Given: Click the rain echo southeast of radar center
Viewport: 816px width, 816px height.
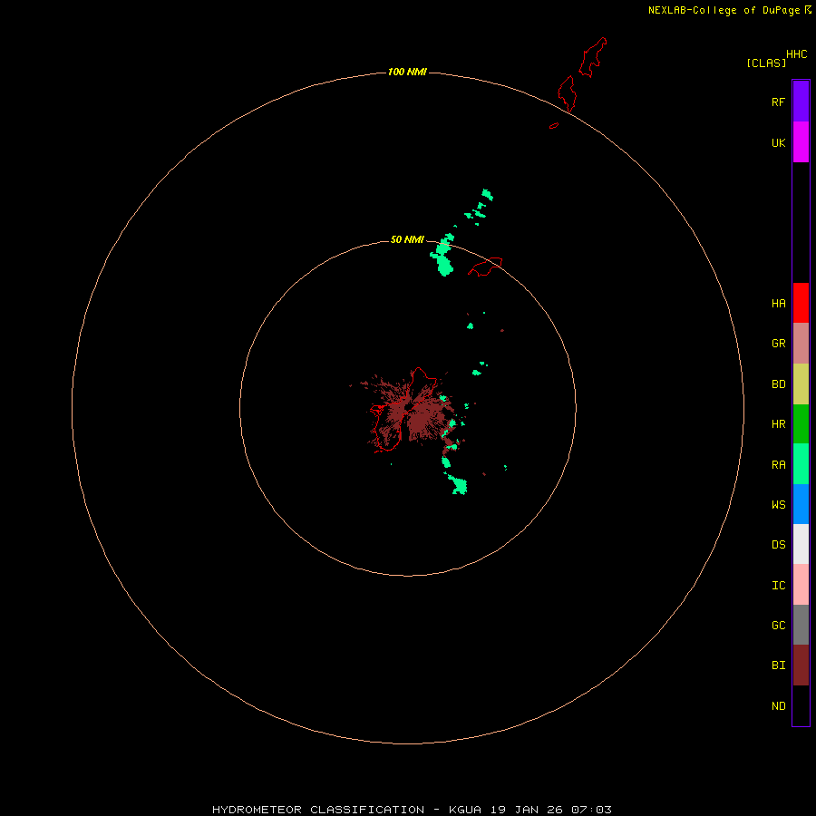Looking at the screenshot, I should click(458, 485).
